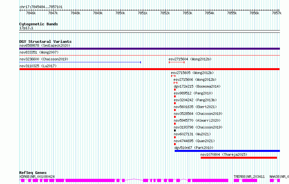Click the Cytogenetic Bands track title
The height and width of the screenshot is (184, 289).
(x=39, y=24)
